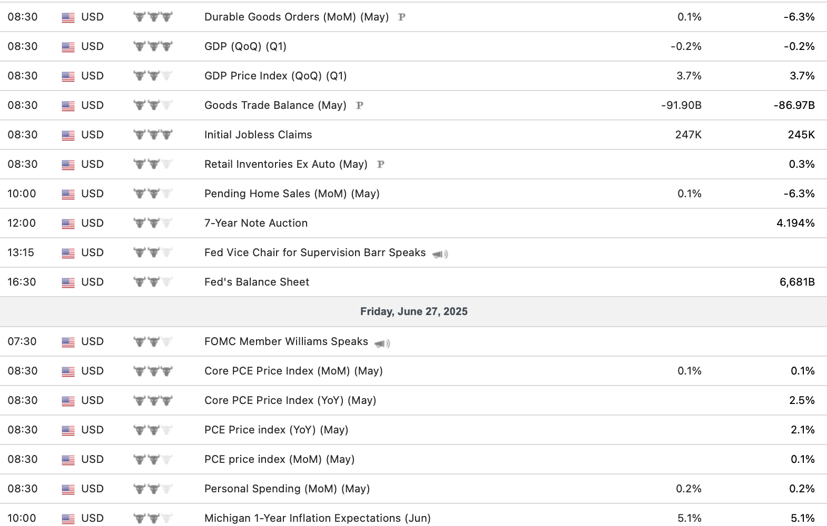Screen dimensions: 827x526
Task: Click the US flag icon in the Fed's Balance Sheet row
Action: click(x=68, y=282)
